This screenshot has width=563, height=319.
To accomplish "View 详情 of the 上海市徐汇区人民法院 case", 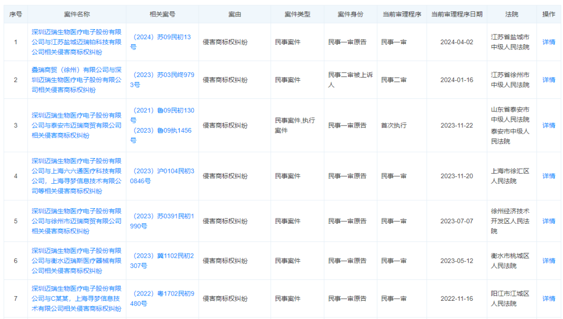I will point(548,176).
